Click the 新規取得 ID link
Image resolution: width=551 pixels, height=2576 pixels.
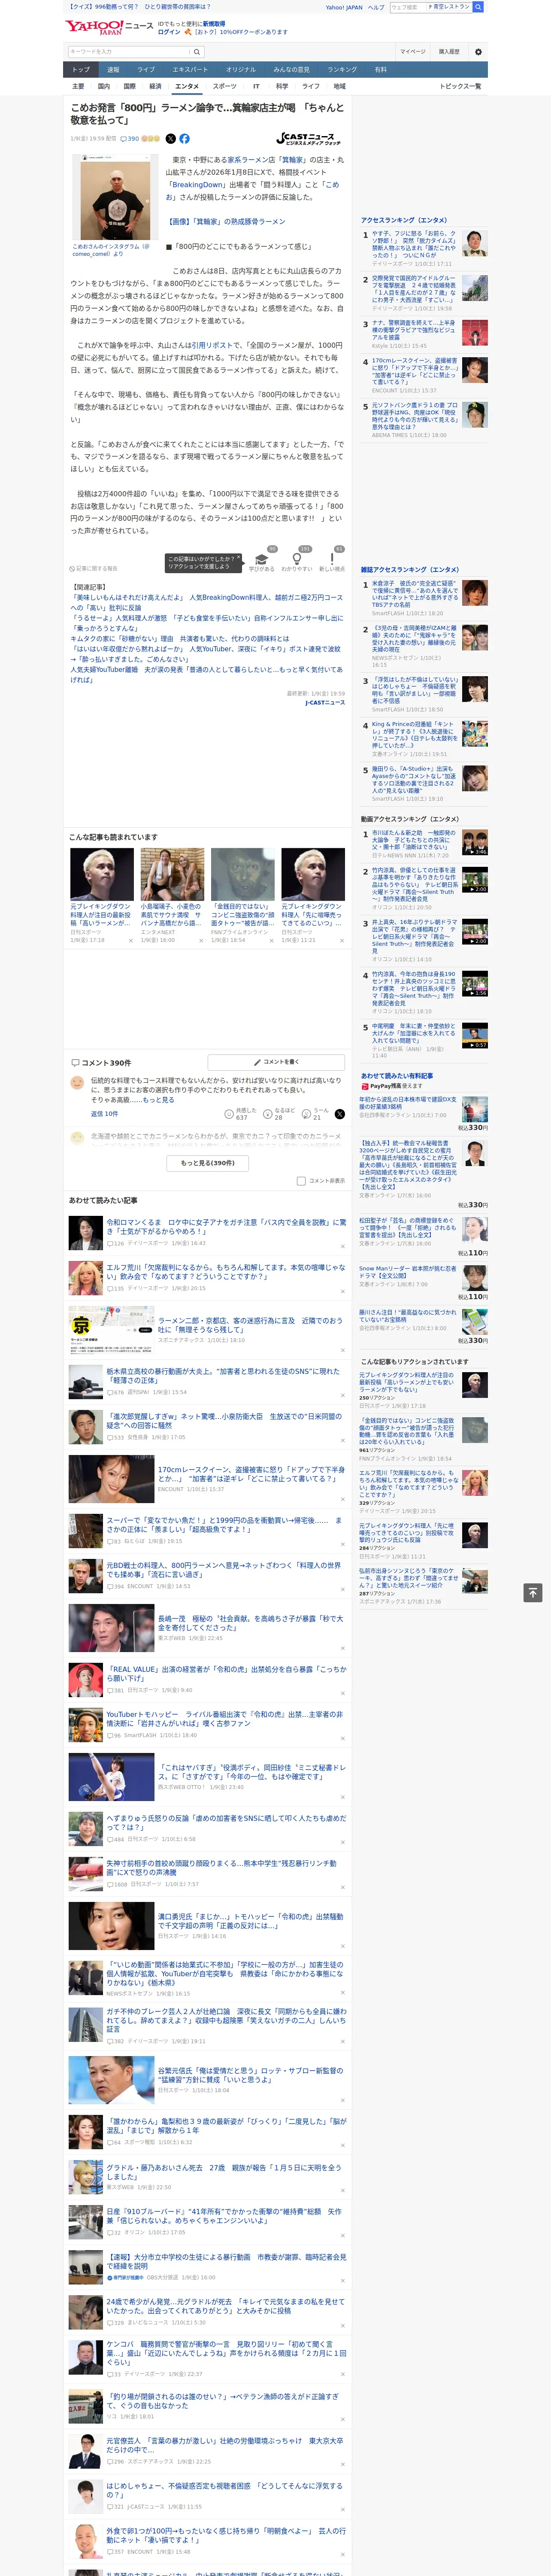coord(214,23)
